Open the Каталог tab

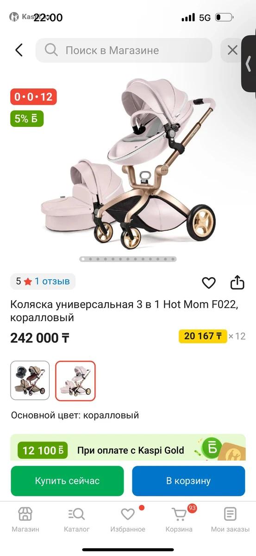click(x=76, y=520)
